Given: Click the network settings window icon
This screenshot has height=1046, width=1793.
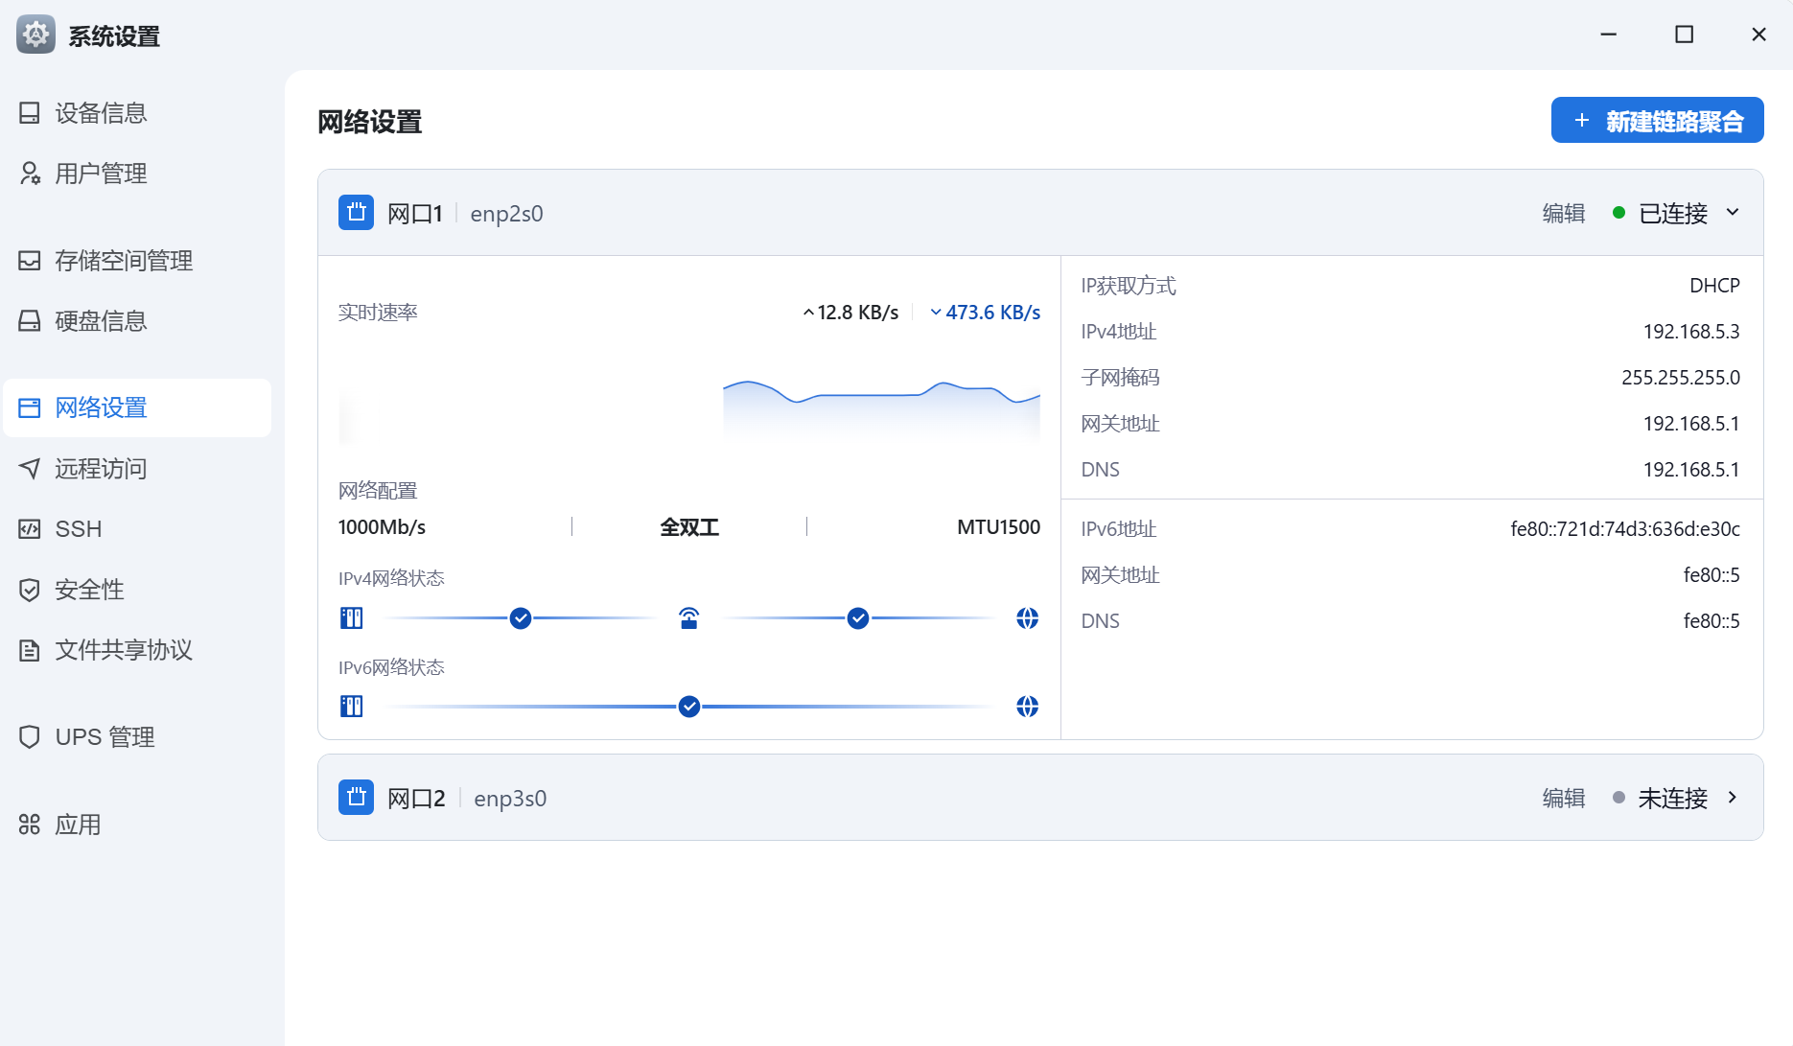Looking at the screenshot, I should pyautogui.click(x=30, y=408).
